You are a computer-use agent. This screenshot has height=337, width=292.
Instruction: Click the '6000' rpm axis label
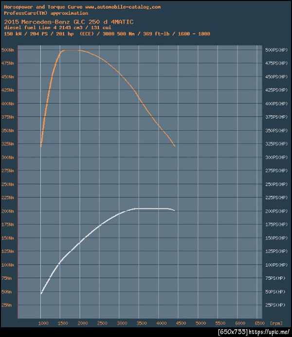tap(240, 323)
